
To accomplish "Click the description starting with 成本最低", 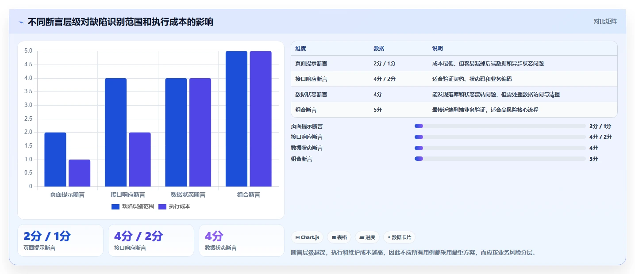I will click(488, 64).
